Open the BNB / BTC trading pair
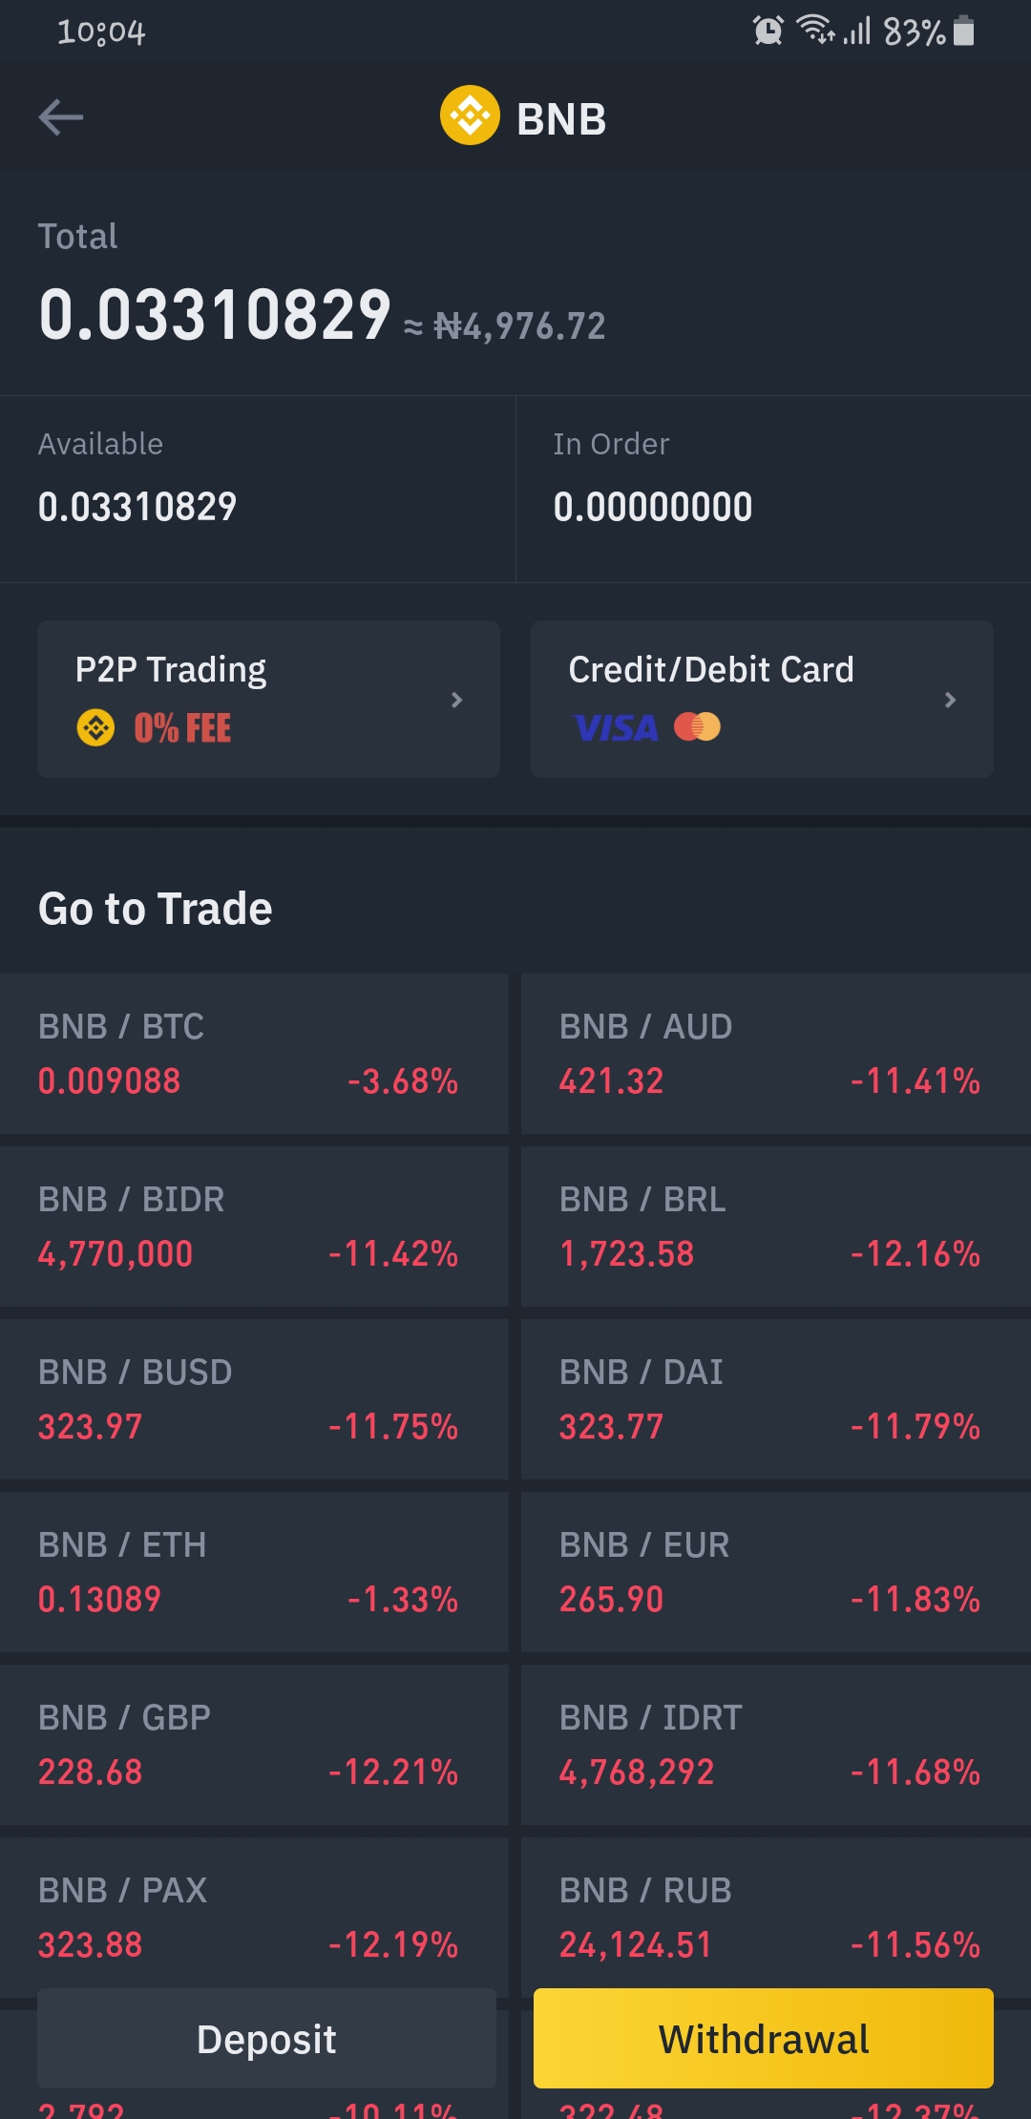Image resolution: width=1031 pixels, height=2119 pixels. (254, 1054)
